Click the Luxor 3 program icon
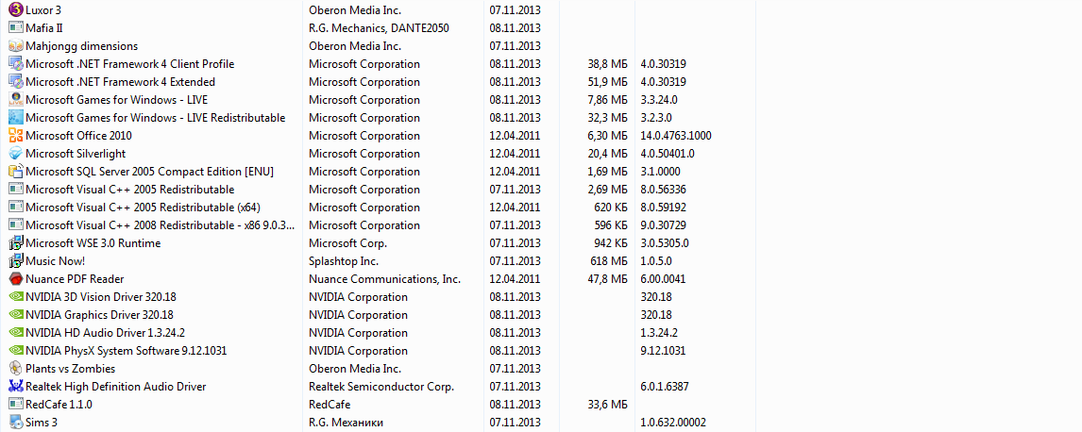1082x432 pixels. coord(15,10)
